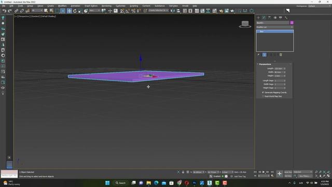Open the Animation menu
This screenshot has height=187, width=332.
[75, 6]
